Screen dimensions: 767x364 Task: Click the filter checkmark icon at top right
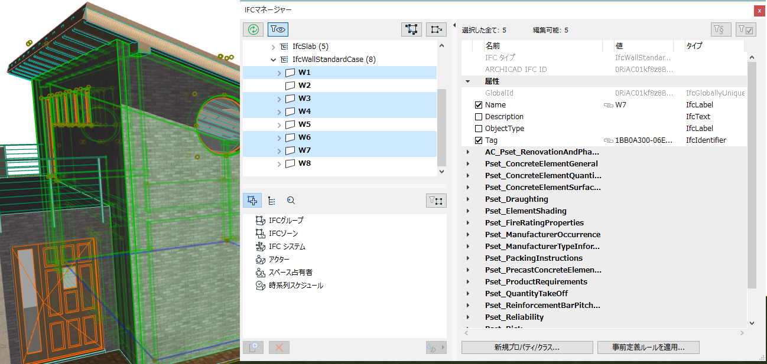coord(745,29)
